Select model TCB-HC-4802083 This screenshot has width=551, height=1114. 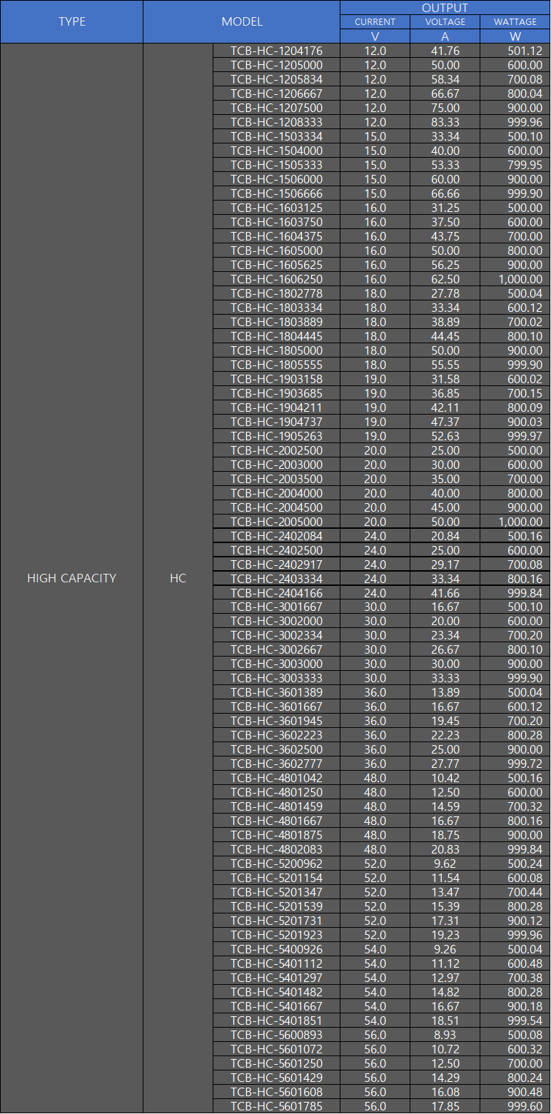coord(276,849)
